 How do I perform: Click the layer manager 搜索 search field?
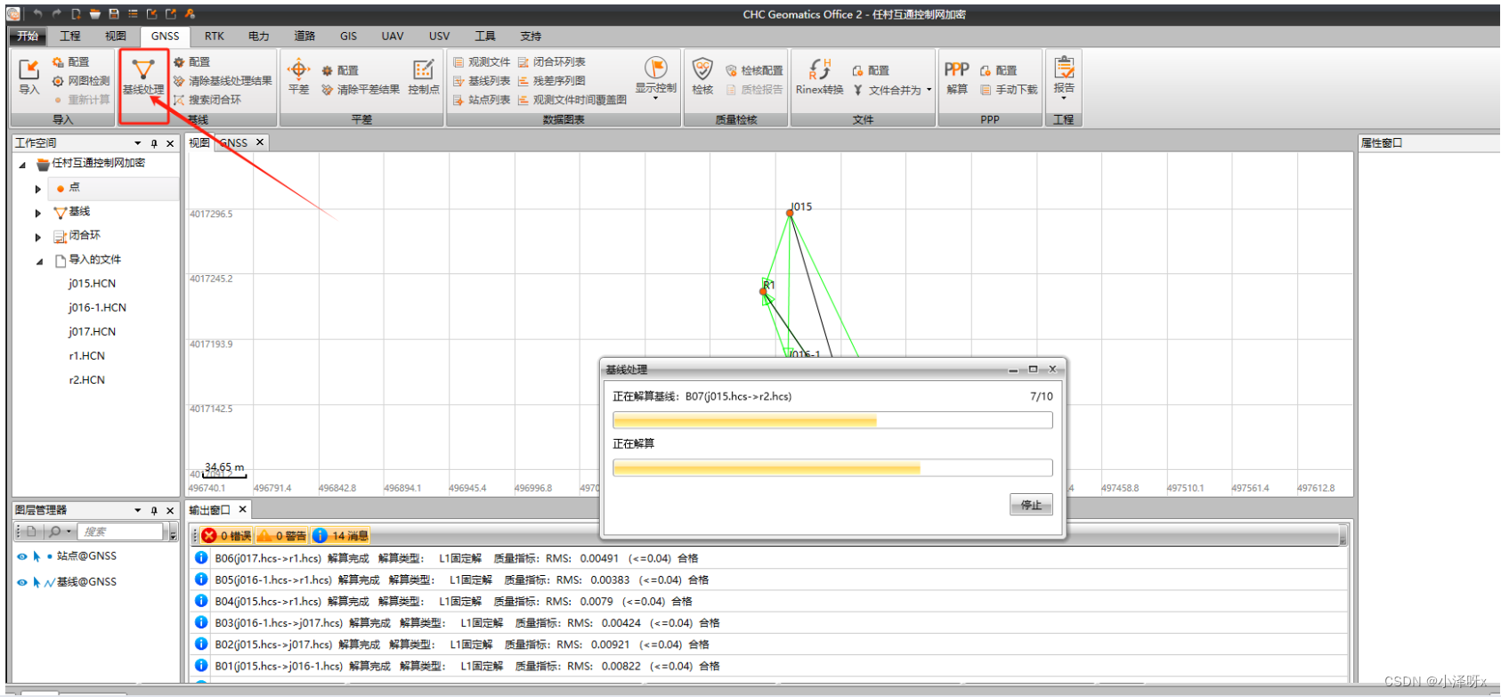pos(120,531)
